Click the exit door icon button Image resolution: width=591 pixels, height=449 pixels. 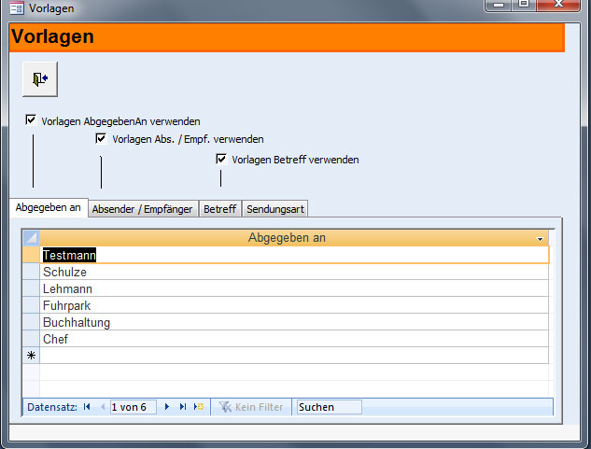point(40,79)
